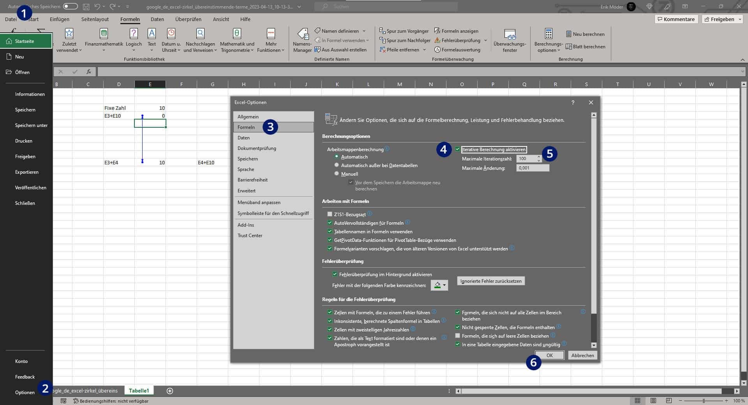Click Spur zum Vorgänger

pyautogui.click(x=404, y=31)
